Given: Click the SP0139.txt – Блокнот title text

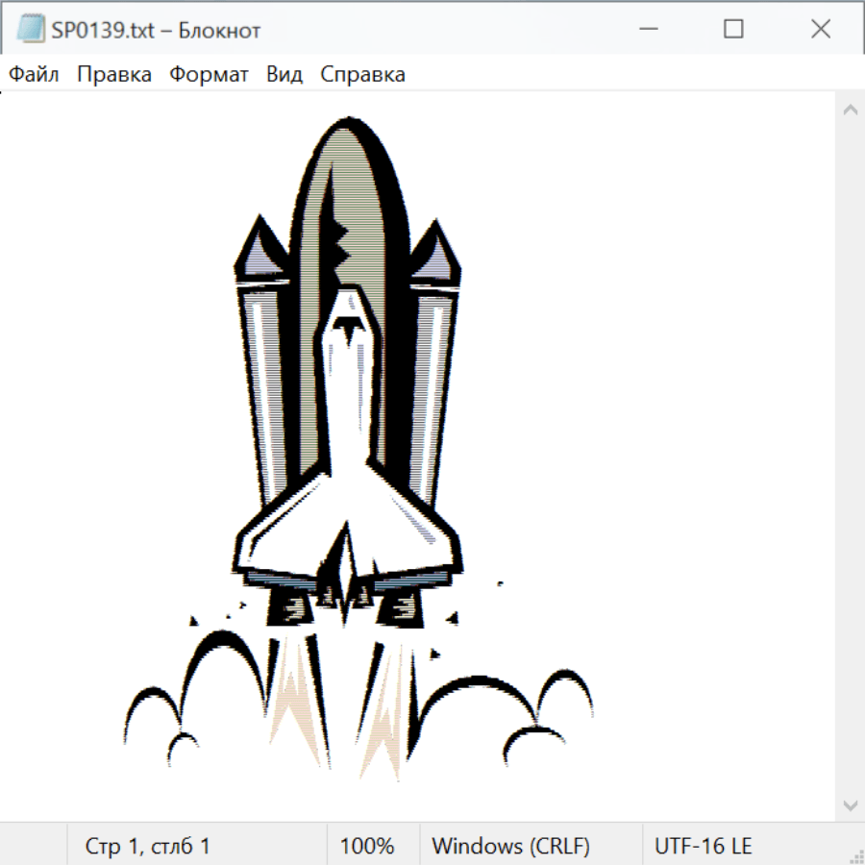Looking at the screenshot, I should 157,30.
